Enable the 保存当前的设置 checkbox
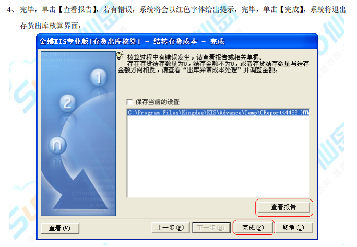357x247 pixels. click(129, 102)
